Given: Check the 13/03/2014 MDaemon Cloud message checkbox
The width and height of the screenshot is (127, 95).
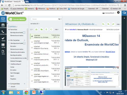Looking at the screenshot, I should pos(32,47).
